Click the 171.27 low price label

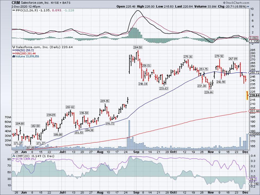41,143
